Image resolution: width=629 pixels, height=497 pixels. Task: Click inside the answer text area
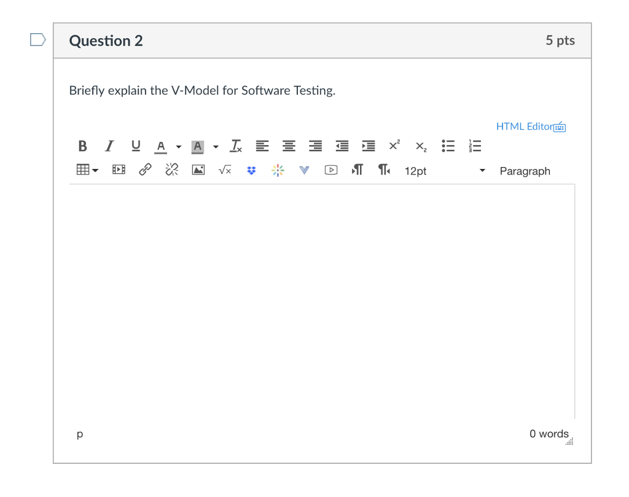319,295
